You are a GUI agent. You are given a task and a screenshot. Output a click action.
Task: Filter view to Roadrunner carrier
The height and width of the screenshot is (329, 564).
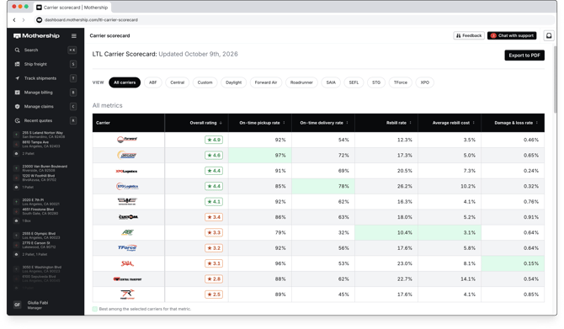coord(301,82)
